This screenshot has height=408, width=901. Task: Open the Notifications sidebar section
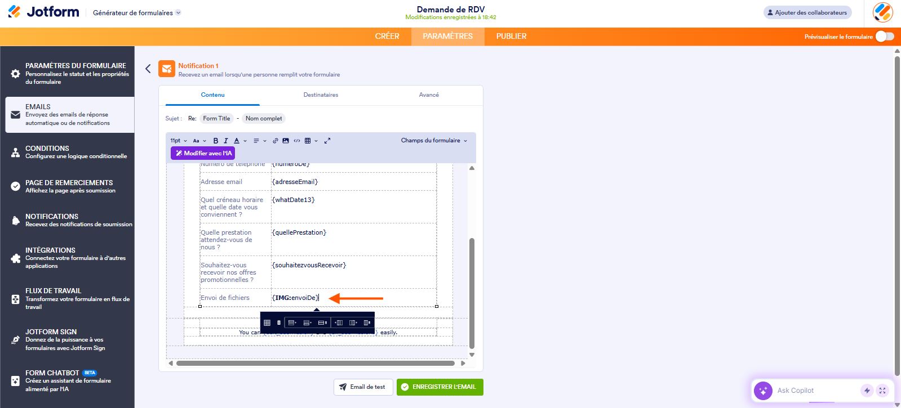pyautogui.click(x=70, y=220)
